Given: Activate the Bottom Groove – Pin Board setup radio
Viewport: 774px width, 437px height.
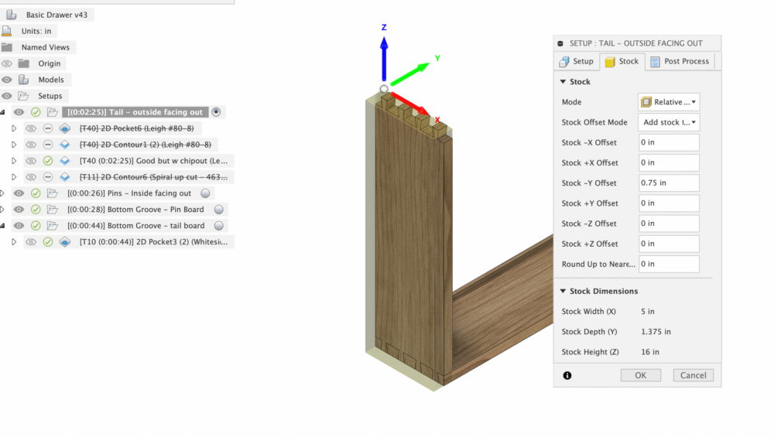Looking at the screenshot, I should tap(219, 210).
